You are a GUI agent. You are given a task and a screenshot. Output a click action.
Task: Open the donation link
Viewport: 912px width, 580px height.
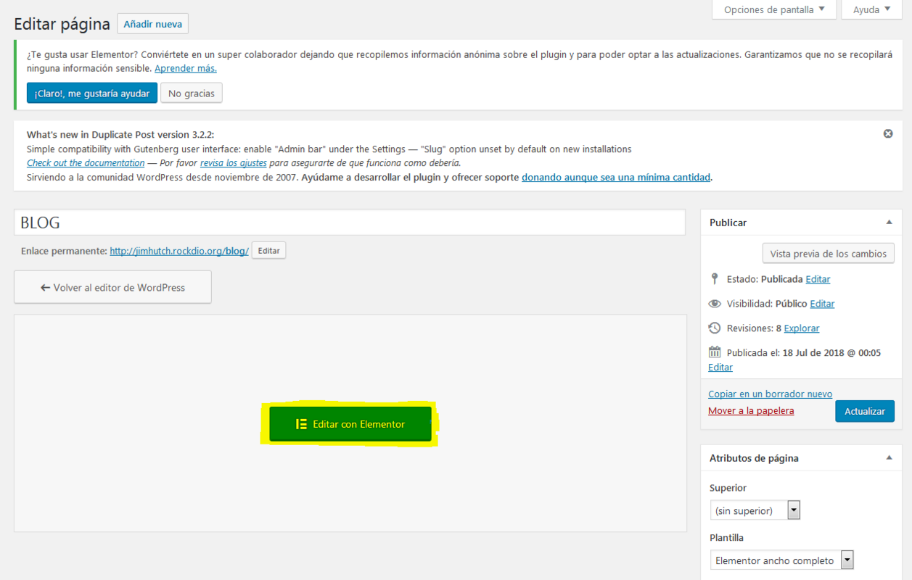coord(616,177)
